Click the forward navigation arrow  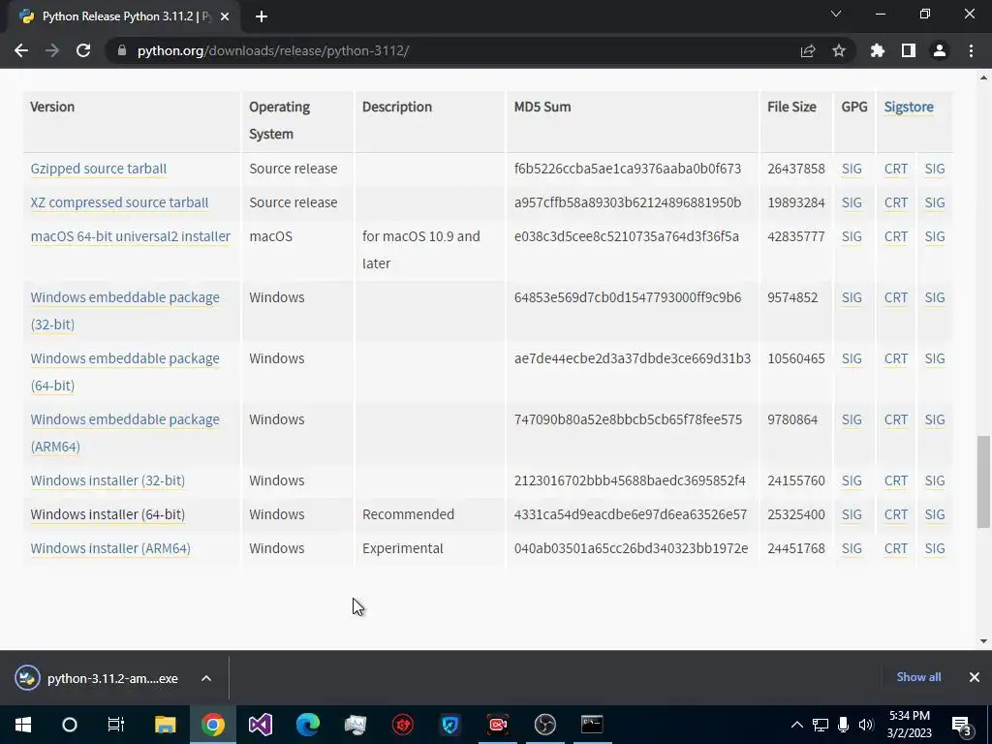[x=52, y=50]
